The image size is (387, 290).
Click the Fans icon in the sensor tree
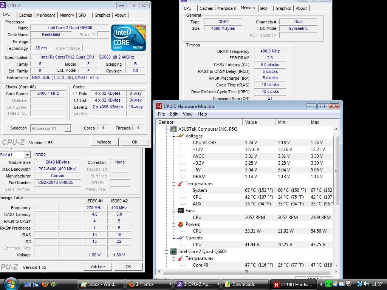click(x=181, y=211)
